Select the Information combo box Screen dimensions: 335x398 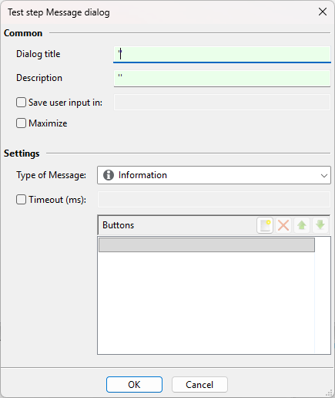click(x=214, y=175)
